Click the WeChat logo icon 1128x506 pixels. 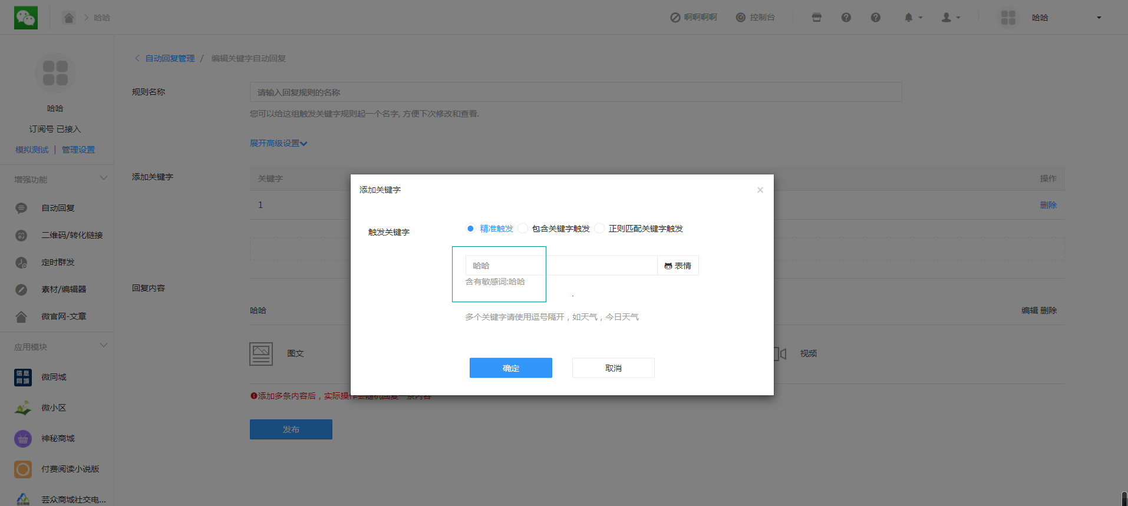[26, 18]
